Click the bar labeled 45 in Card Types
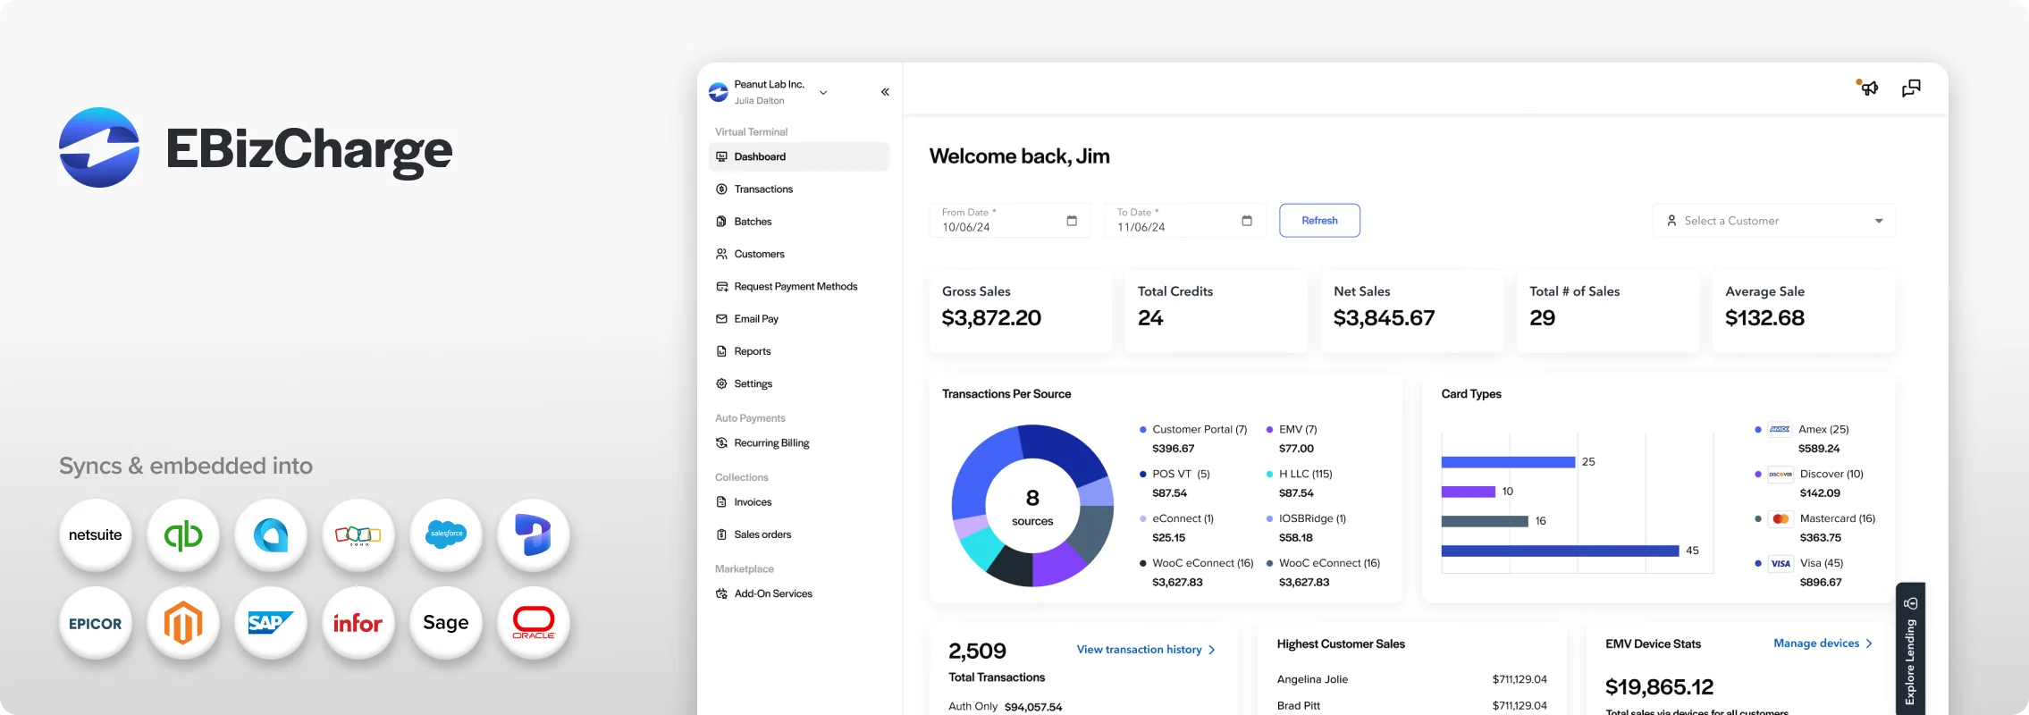This screenshot has width=2029, height=715. tap(1560, 551)
